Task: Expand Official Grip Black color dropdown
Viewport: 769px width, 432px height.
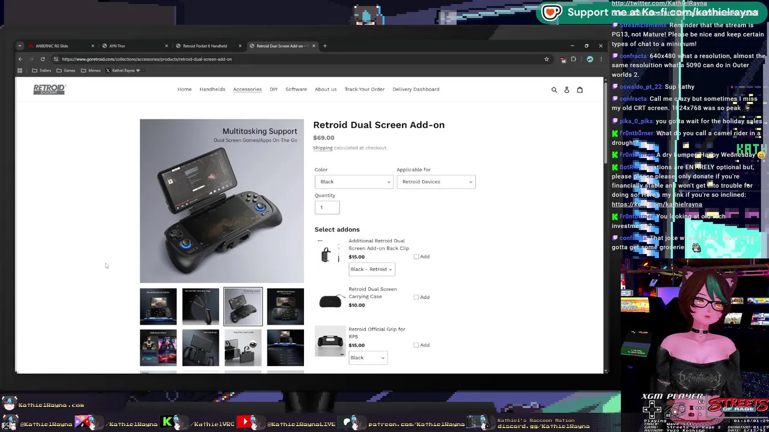Action: point(368,358)
